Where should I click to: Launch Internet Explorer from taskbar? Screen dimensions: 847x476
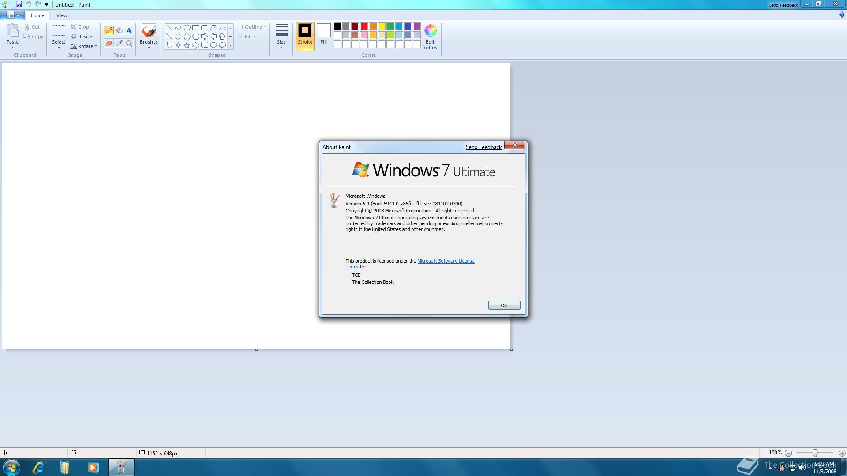(x=39, y=467)
